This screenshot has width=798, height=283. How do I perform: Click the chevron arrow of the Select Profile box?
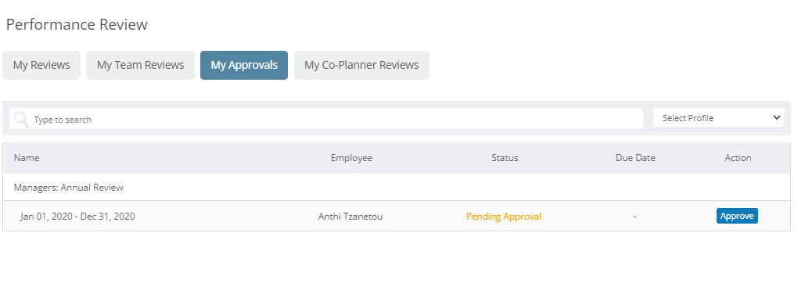coord(777,117)
